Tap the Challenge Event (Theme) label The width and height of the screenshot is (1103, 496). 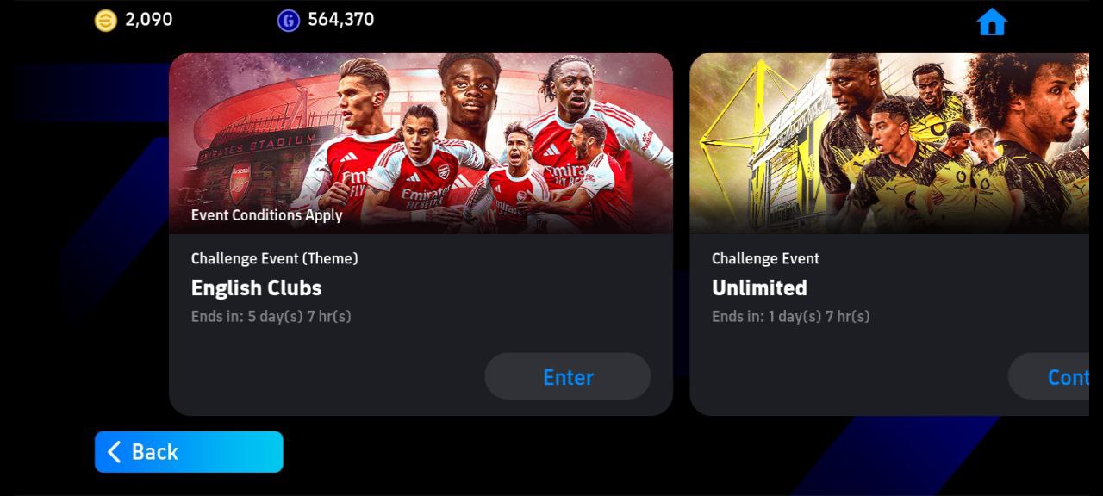[x=274, y=258]
